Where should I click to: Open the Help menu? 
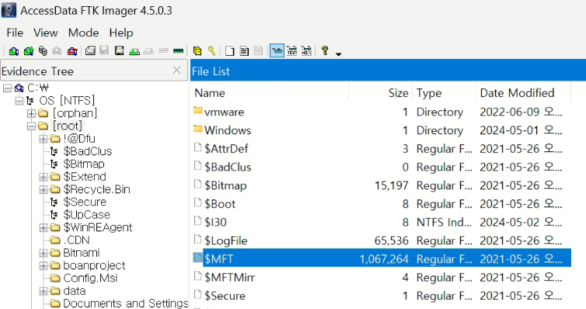click(x=121, y=33)
